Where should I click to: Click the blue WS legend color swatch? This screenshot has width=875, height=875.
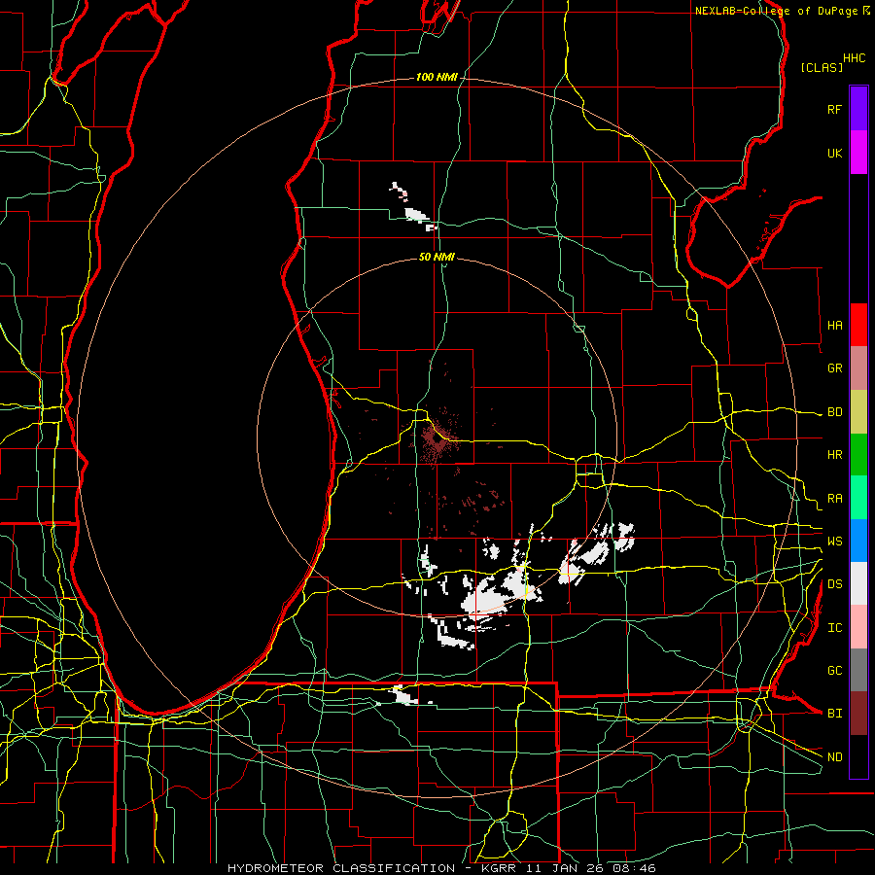[x=858, y=541]
